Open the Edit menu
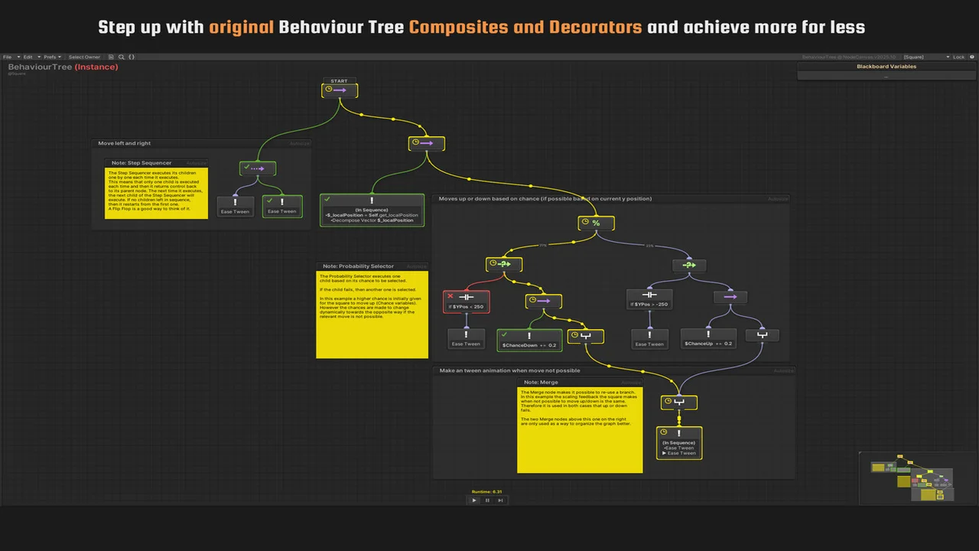The image size is (979, 551). [29, 57]
